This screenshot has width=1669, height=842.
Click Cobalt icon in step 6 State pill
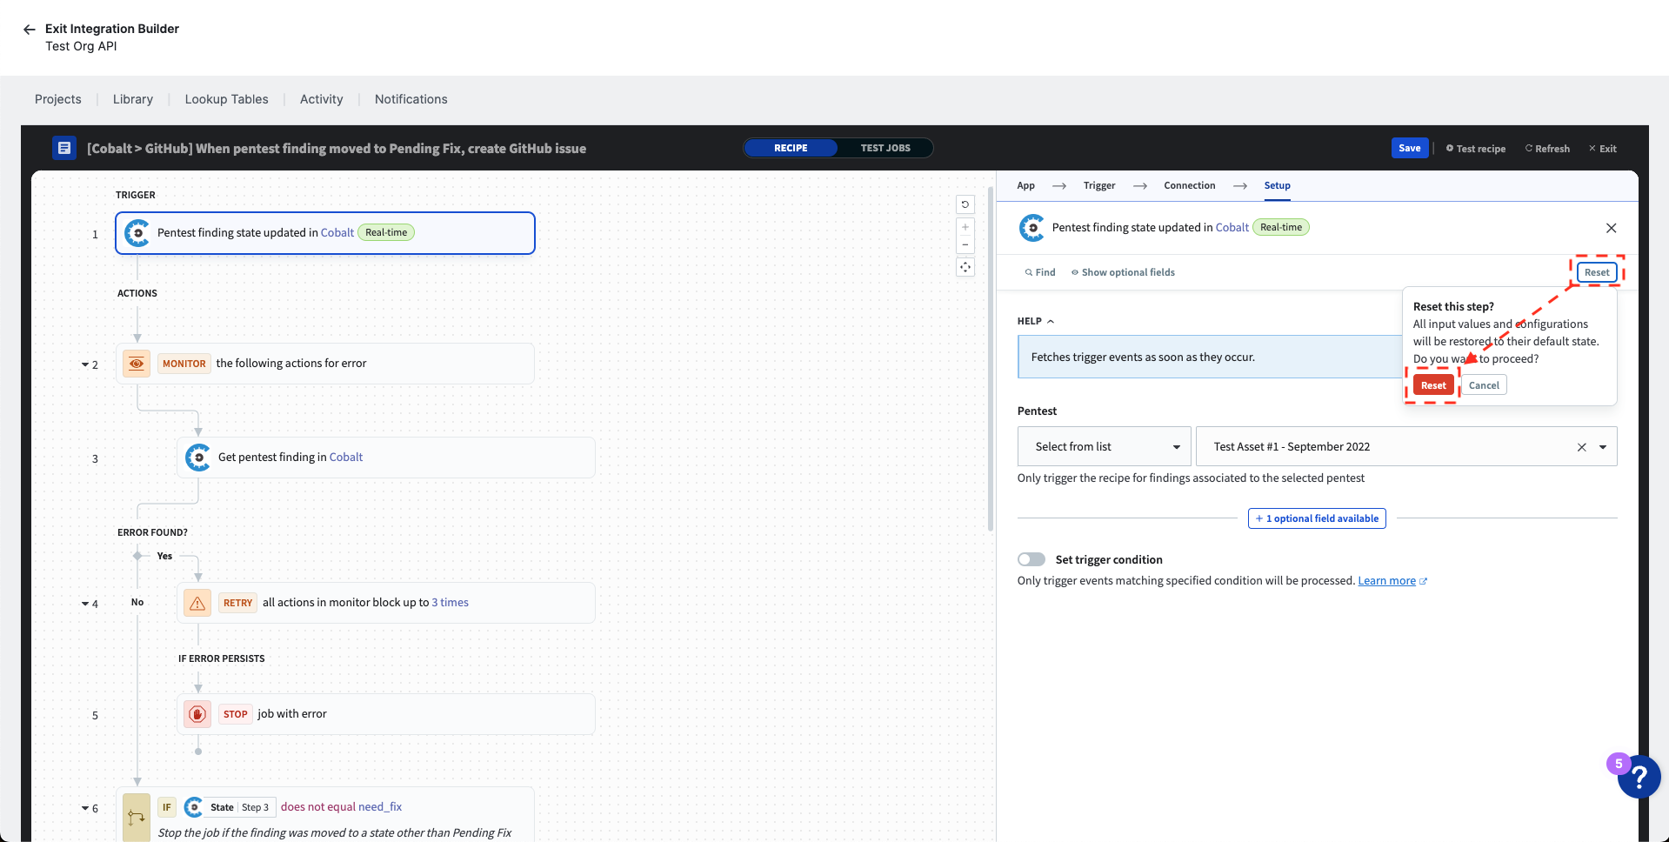tap(194, 807)
